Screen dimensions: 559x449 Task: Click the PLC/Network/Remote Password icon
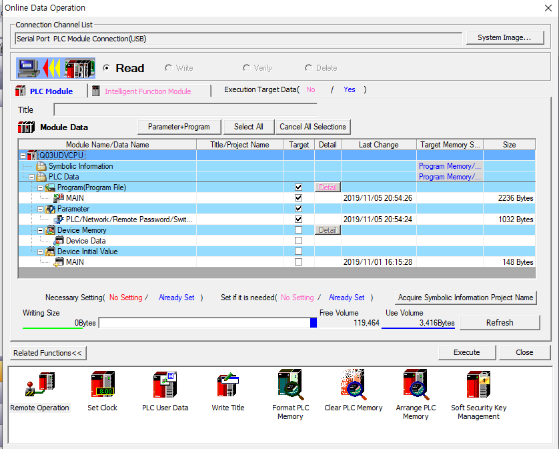pyautogui.click(x=59, y=219)
